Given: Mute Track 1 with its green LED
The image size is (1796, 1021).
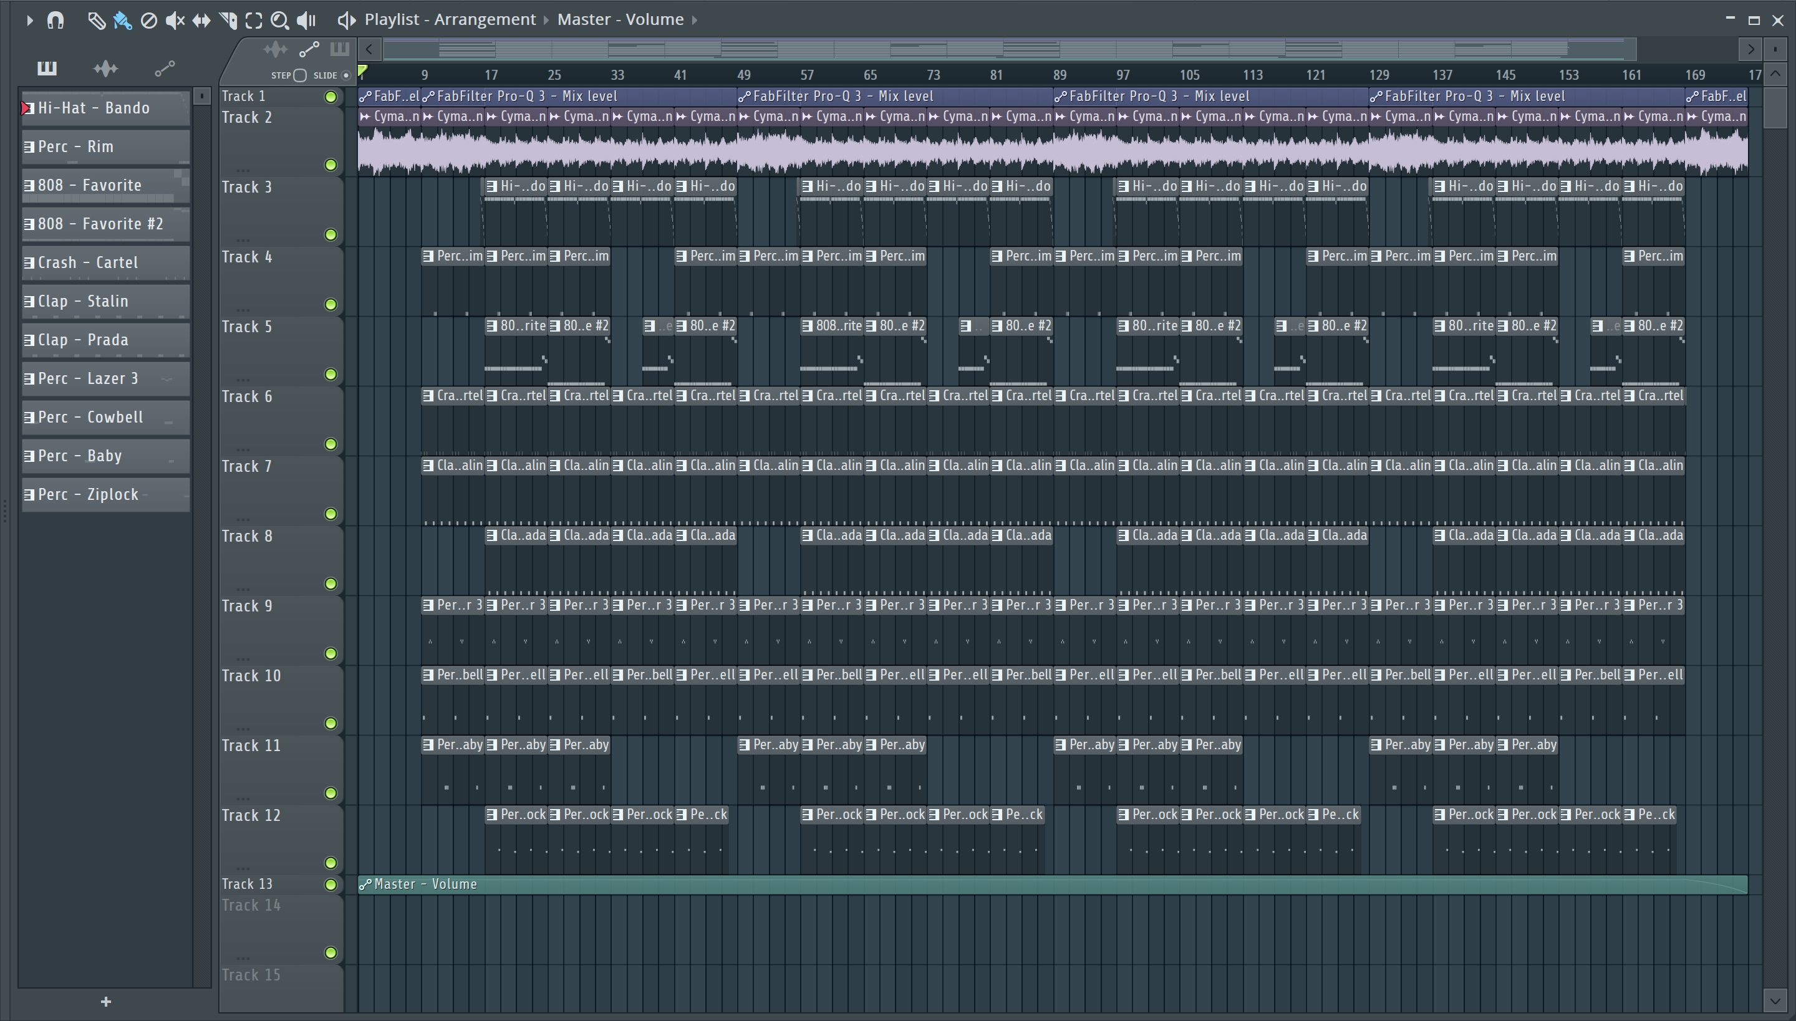Looking at the screenshot, I should 331,97.
